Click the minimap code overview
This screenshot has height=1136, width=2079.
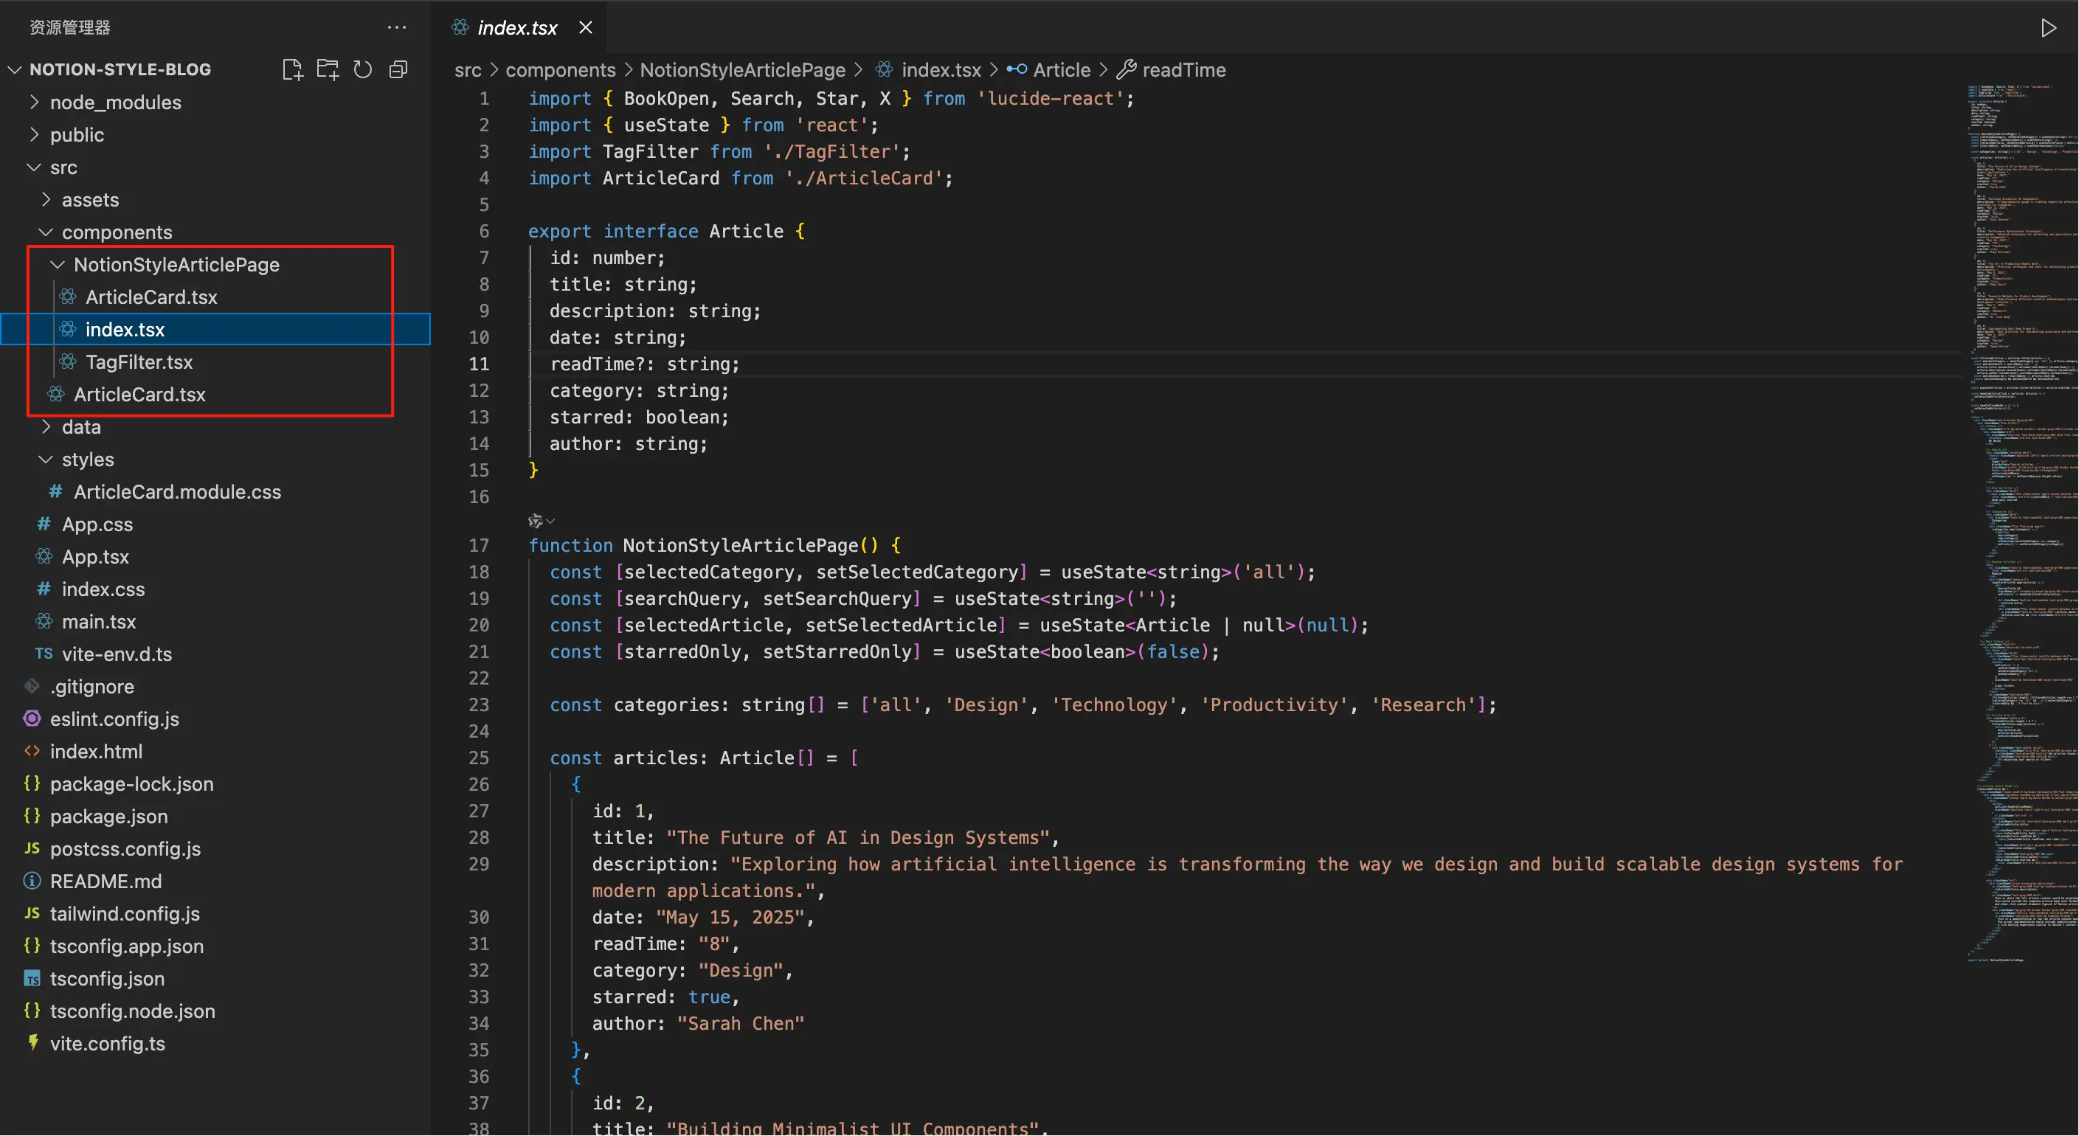(2021, 524)
